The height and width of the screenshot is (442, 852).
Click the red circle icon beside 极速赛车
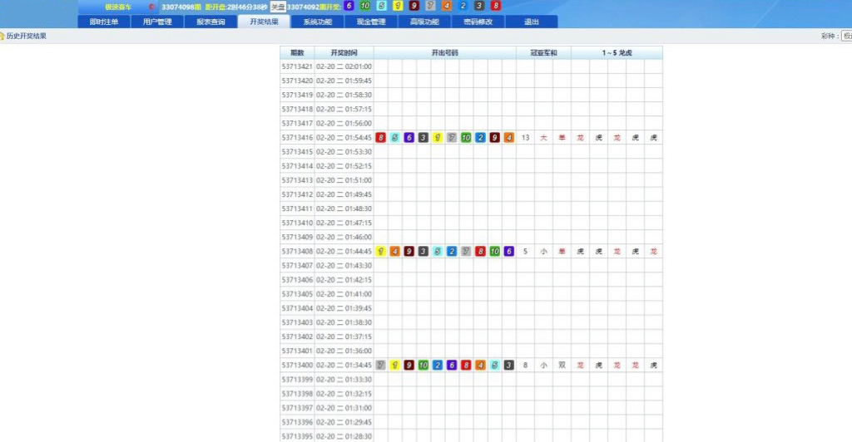152,7
